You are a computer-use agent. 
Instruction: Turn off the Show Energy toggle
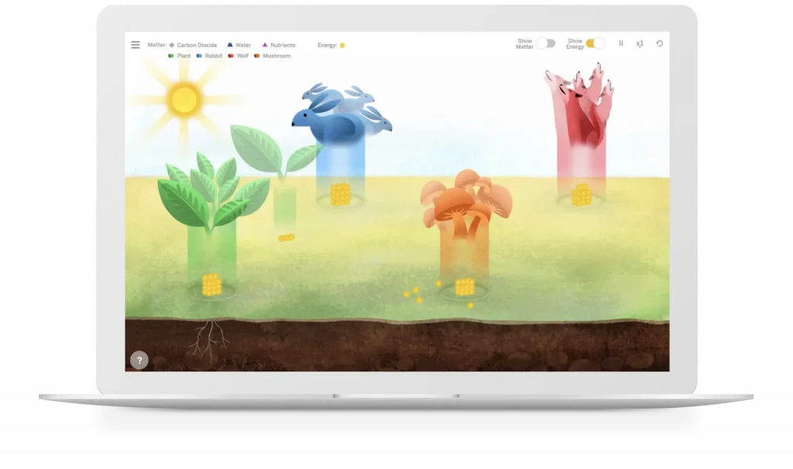[x=596, y=43]
